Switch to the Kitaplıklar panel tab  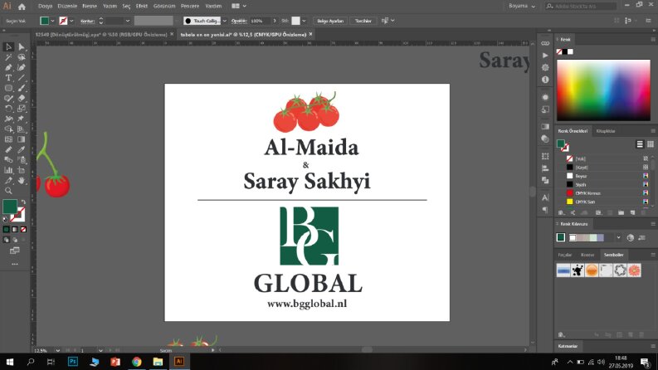pyautogui.click(x=606, y=131)
